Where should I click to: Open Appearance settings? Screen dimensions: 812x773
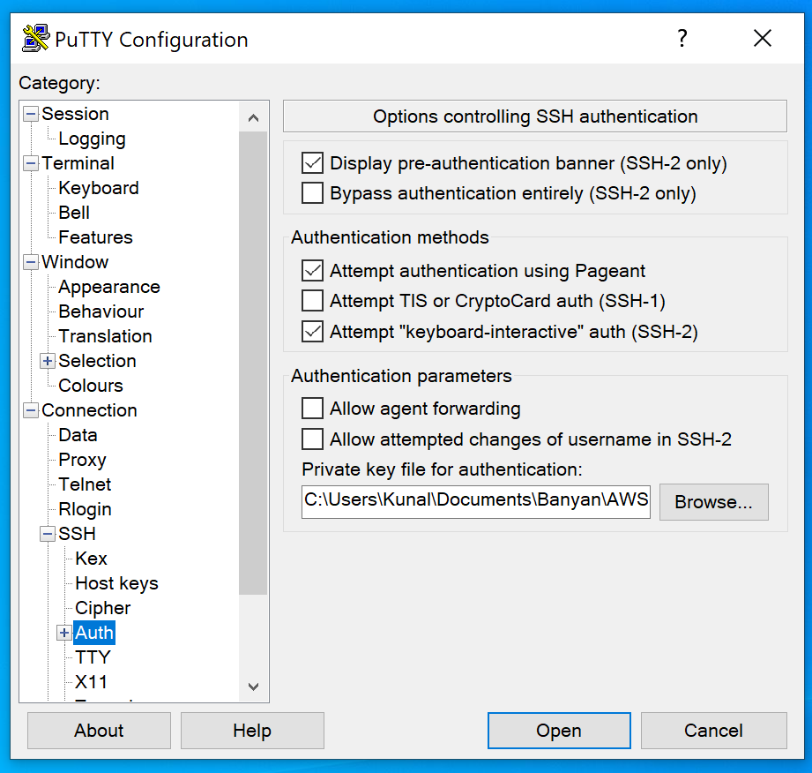click(109, 287)
